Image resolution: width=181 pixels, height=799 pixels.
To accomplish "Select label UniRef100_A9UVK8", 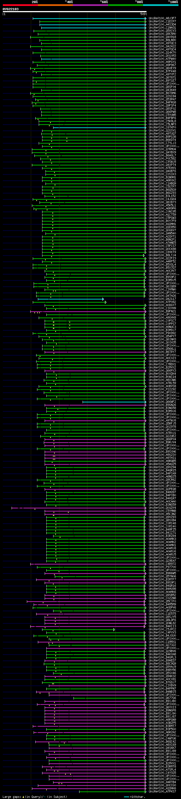I will [162, 318].
